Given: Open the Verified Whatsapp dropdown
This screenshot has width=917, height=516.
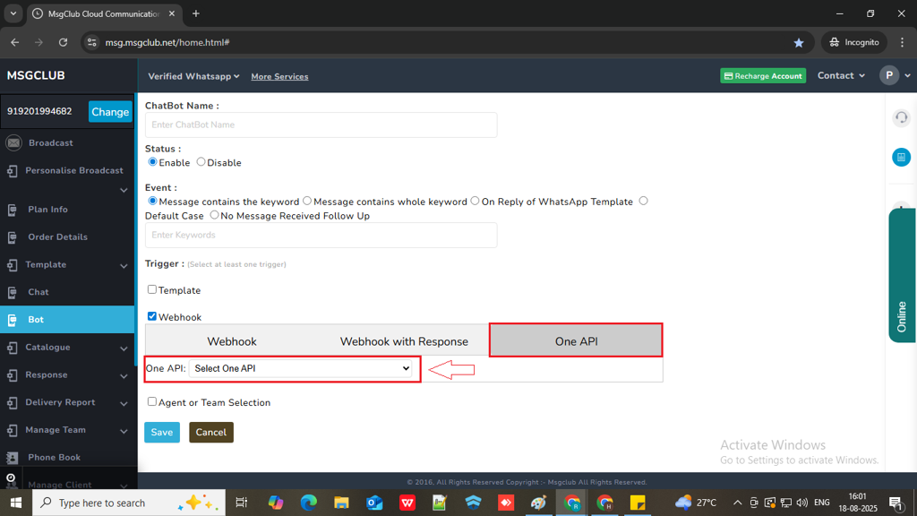Looking at the screenshot, I should click(x=193, y=76).
